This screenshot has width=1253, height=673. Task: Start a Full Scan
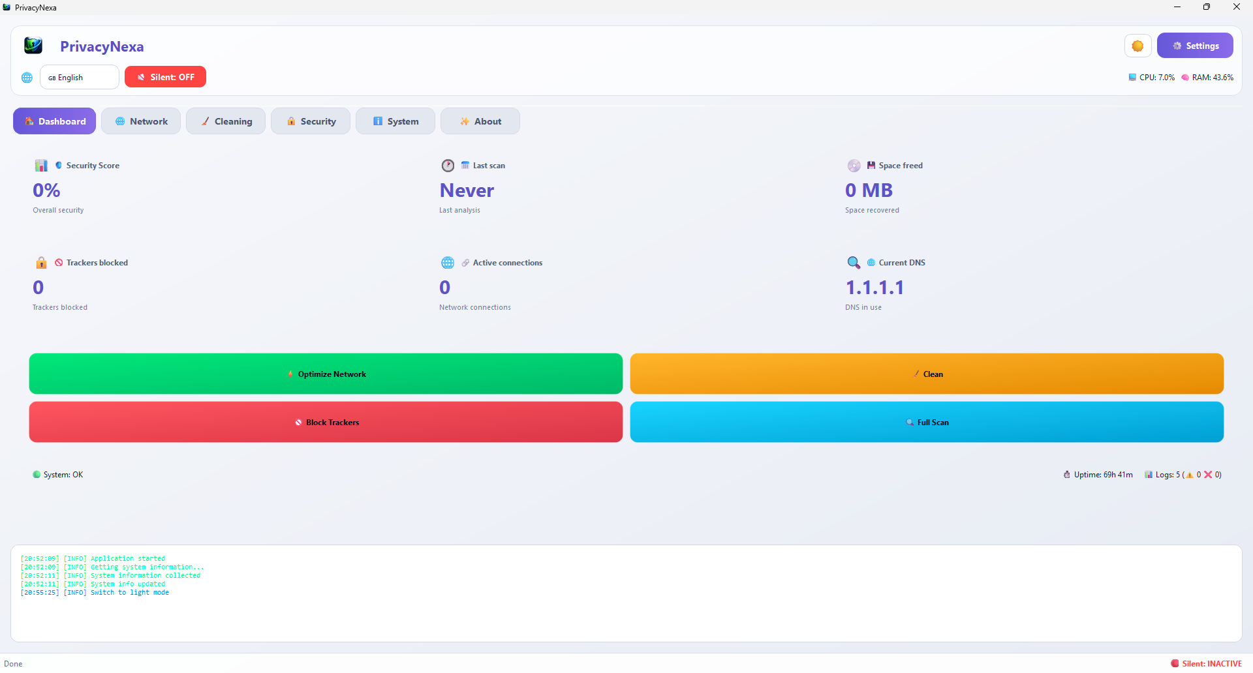[x=927, y=422]
